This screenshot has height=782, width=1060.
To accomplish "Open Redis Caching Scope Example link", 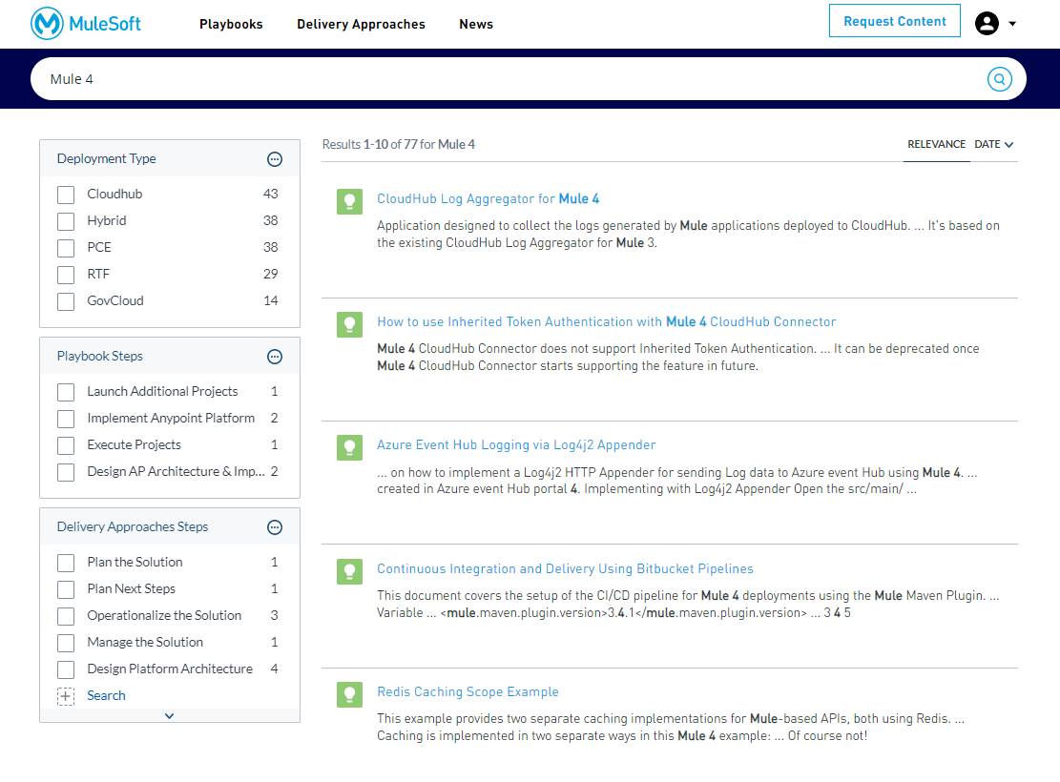I will pyautogui.click(x=468, y=691).
